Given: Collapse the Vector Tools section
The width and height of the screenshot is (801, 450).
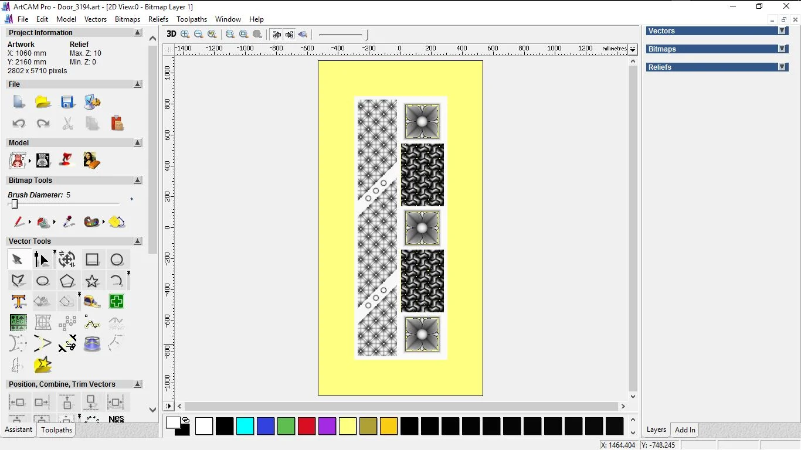Looking at the screenshot, I should click(x=138, y=241).
